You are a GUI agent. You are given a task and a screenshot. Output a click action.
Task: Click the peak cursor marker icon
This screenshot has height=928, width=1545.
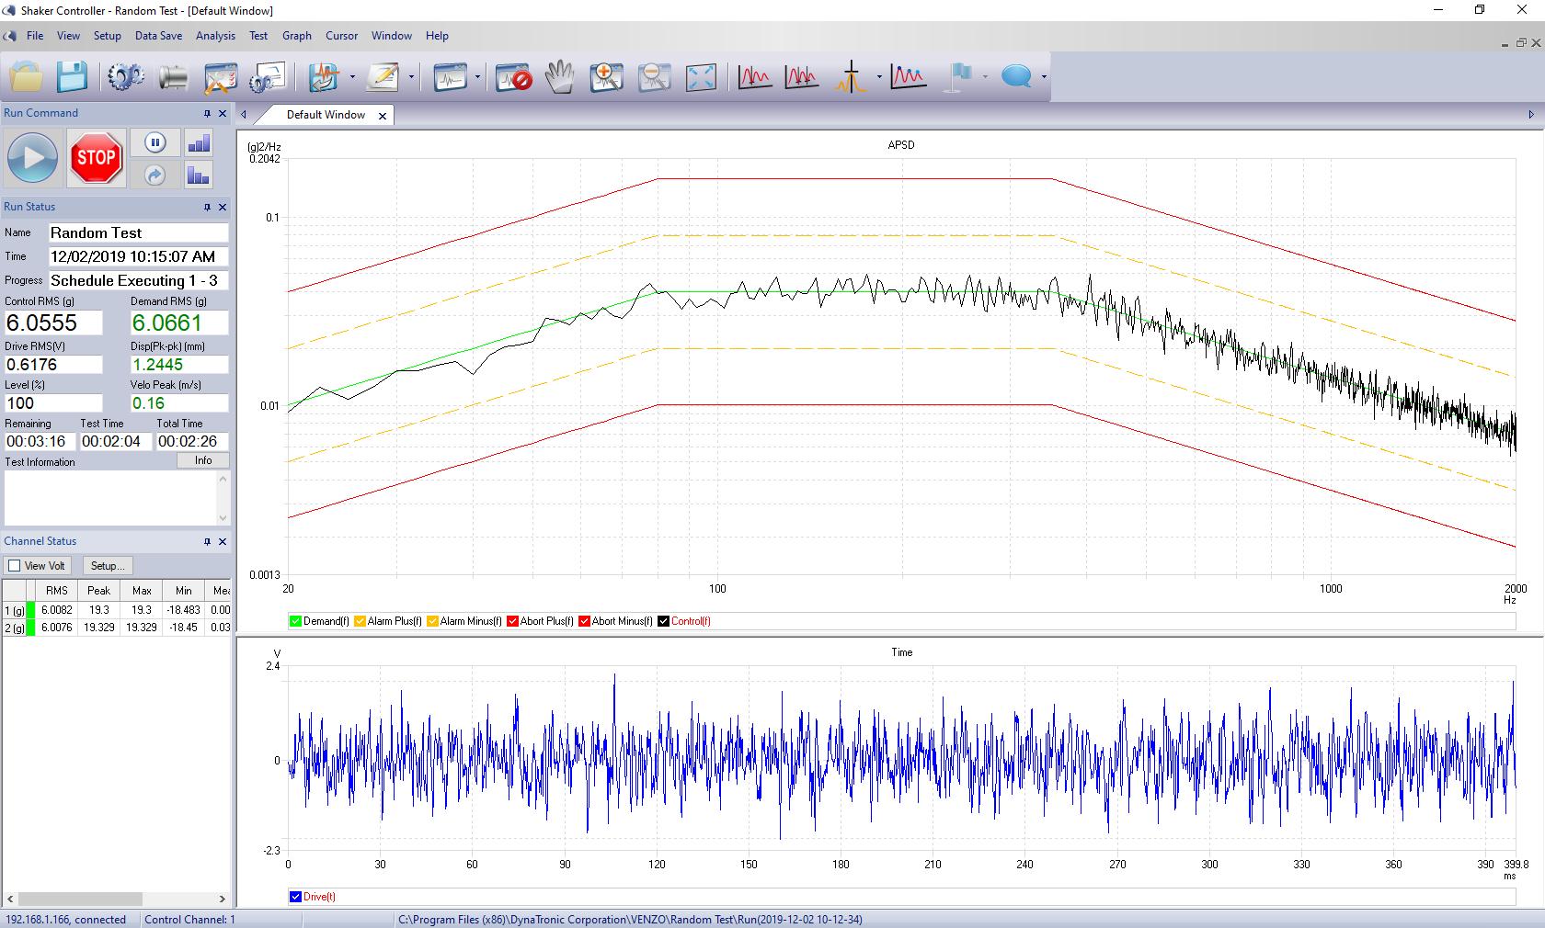click(x=851, y=77)
